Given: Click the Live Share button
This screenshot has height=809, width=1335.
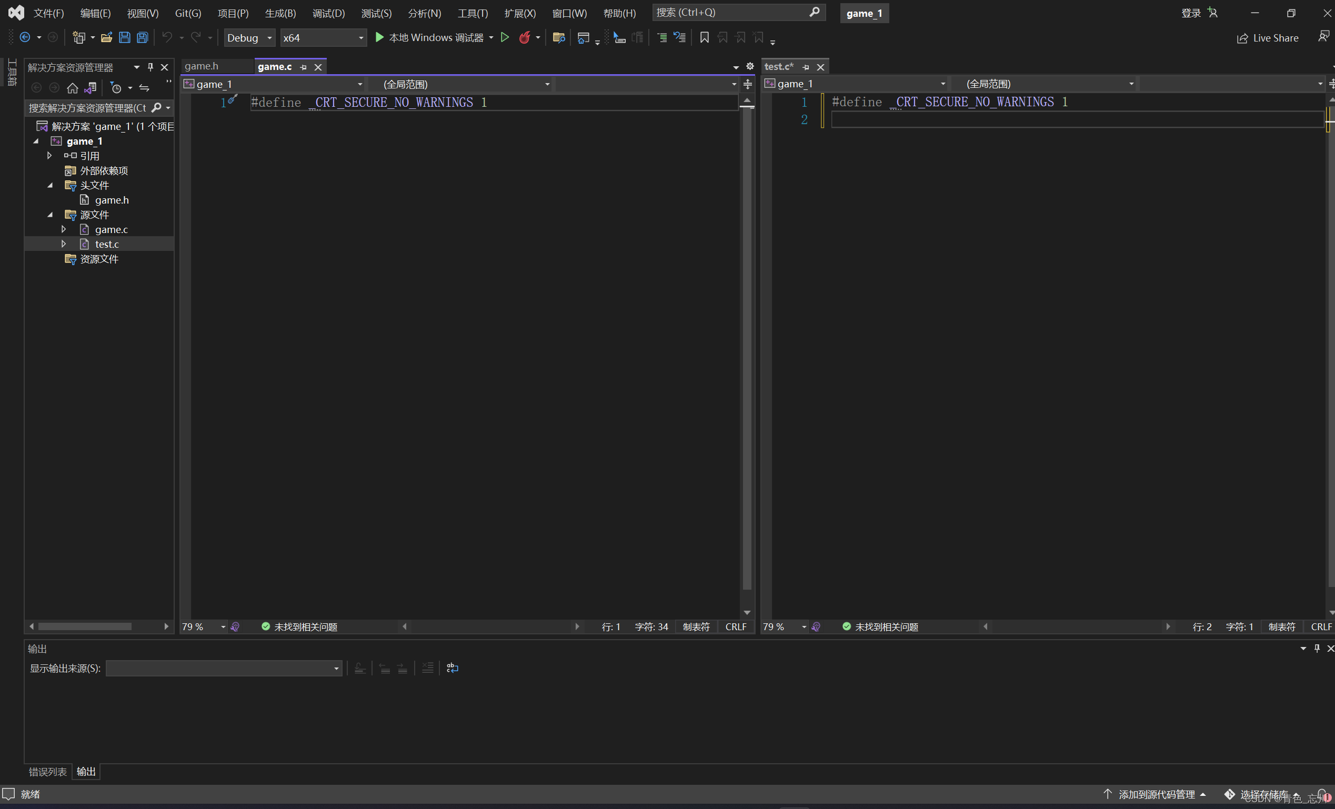Looking at the screenshot, I should click(x=1267, y=38).
